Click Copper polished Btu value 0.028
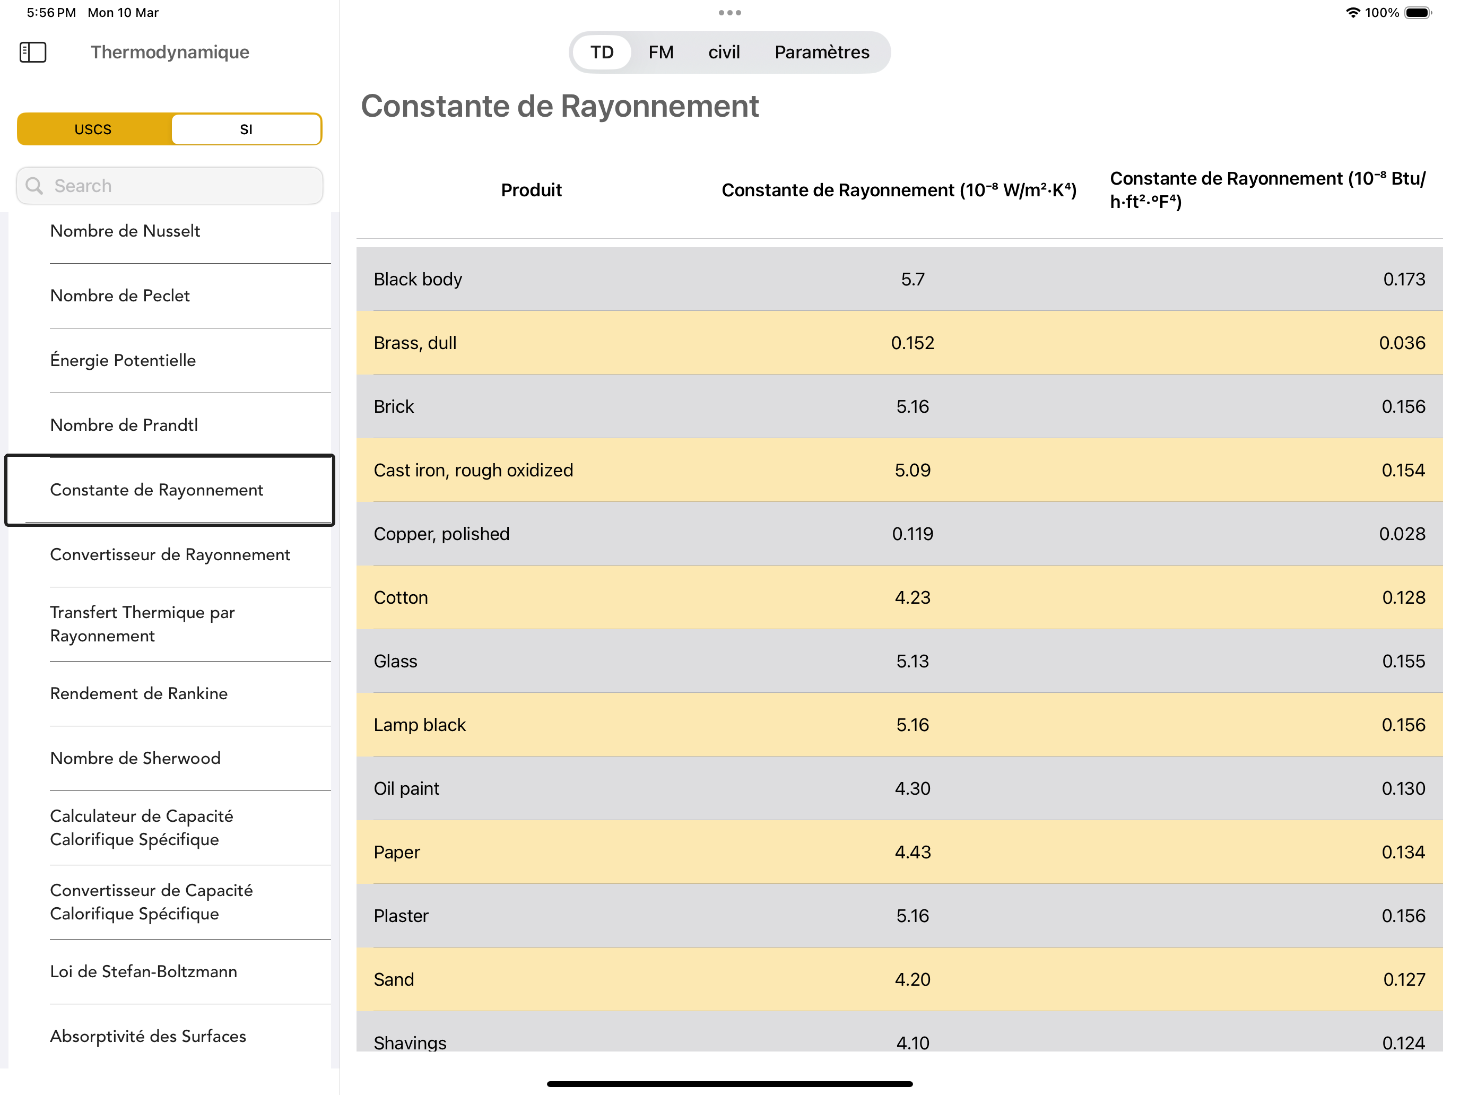 [x=1402, y=534]
